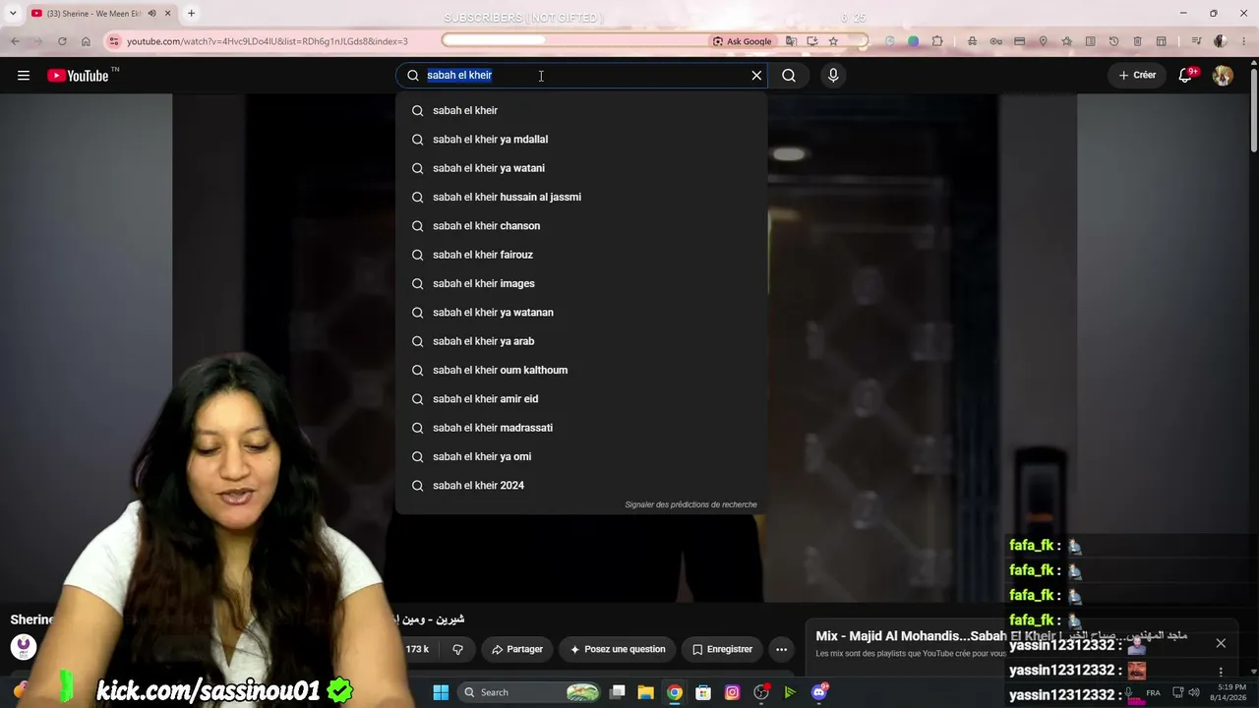Choose suggestion 'sabah el kheir 2024'
Image resolution: width=1259 pixels, height=708 pixels.
tap(581, 486)
